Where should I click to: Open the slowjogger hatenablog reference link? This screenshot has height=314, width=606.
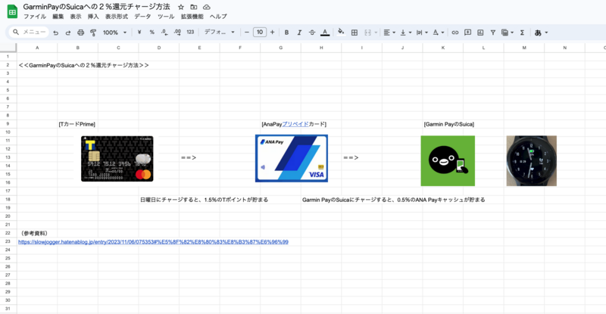click(x=153, y=242)
